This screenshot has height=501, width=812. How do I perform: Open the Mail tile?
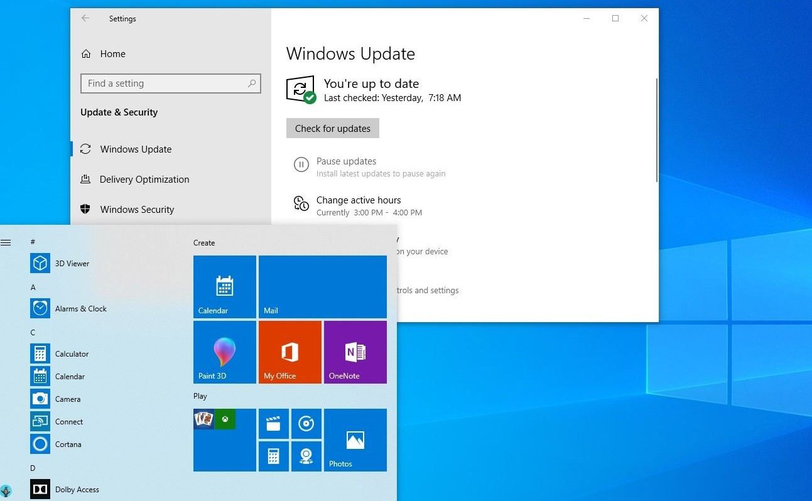pyautogui.click(x=323, y=286)
